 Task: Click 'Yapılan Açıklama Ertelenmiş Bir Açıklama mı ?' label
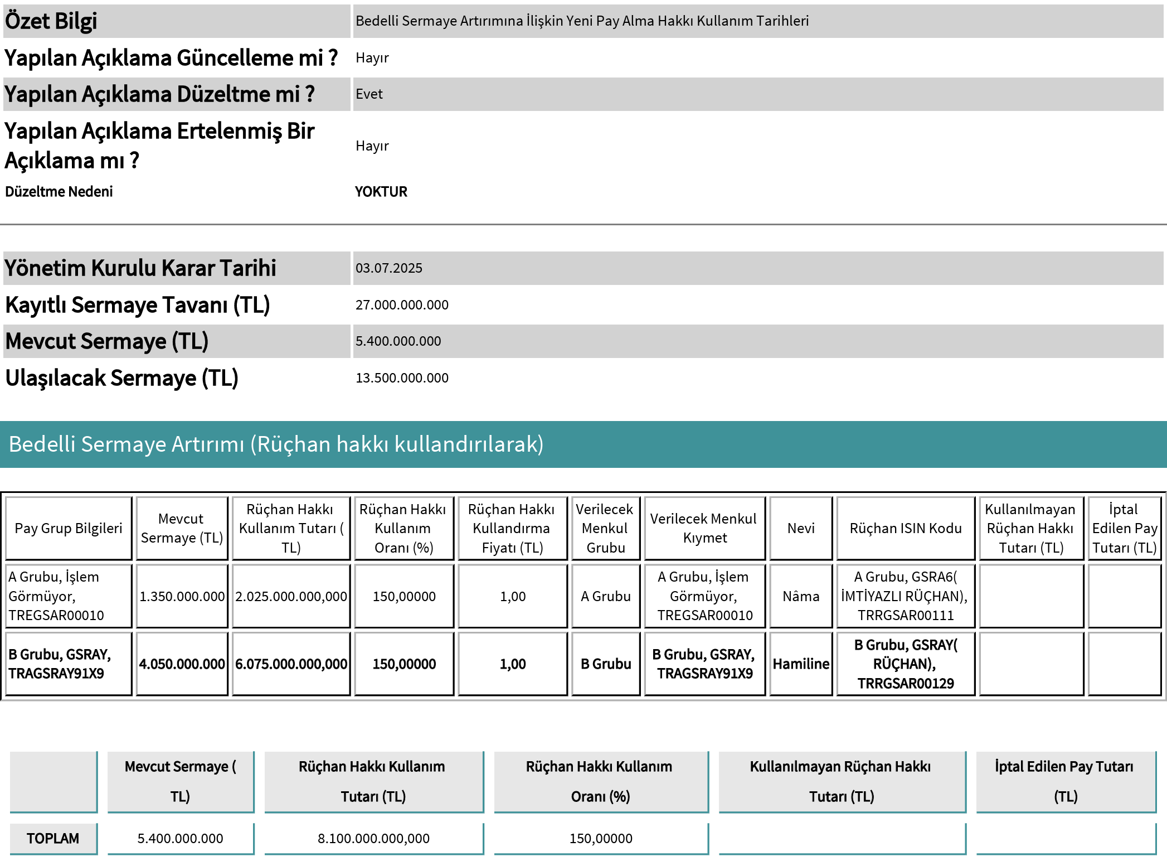[159, 146]
